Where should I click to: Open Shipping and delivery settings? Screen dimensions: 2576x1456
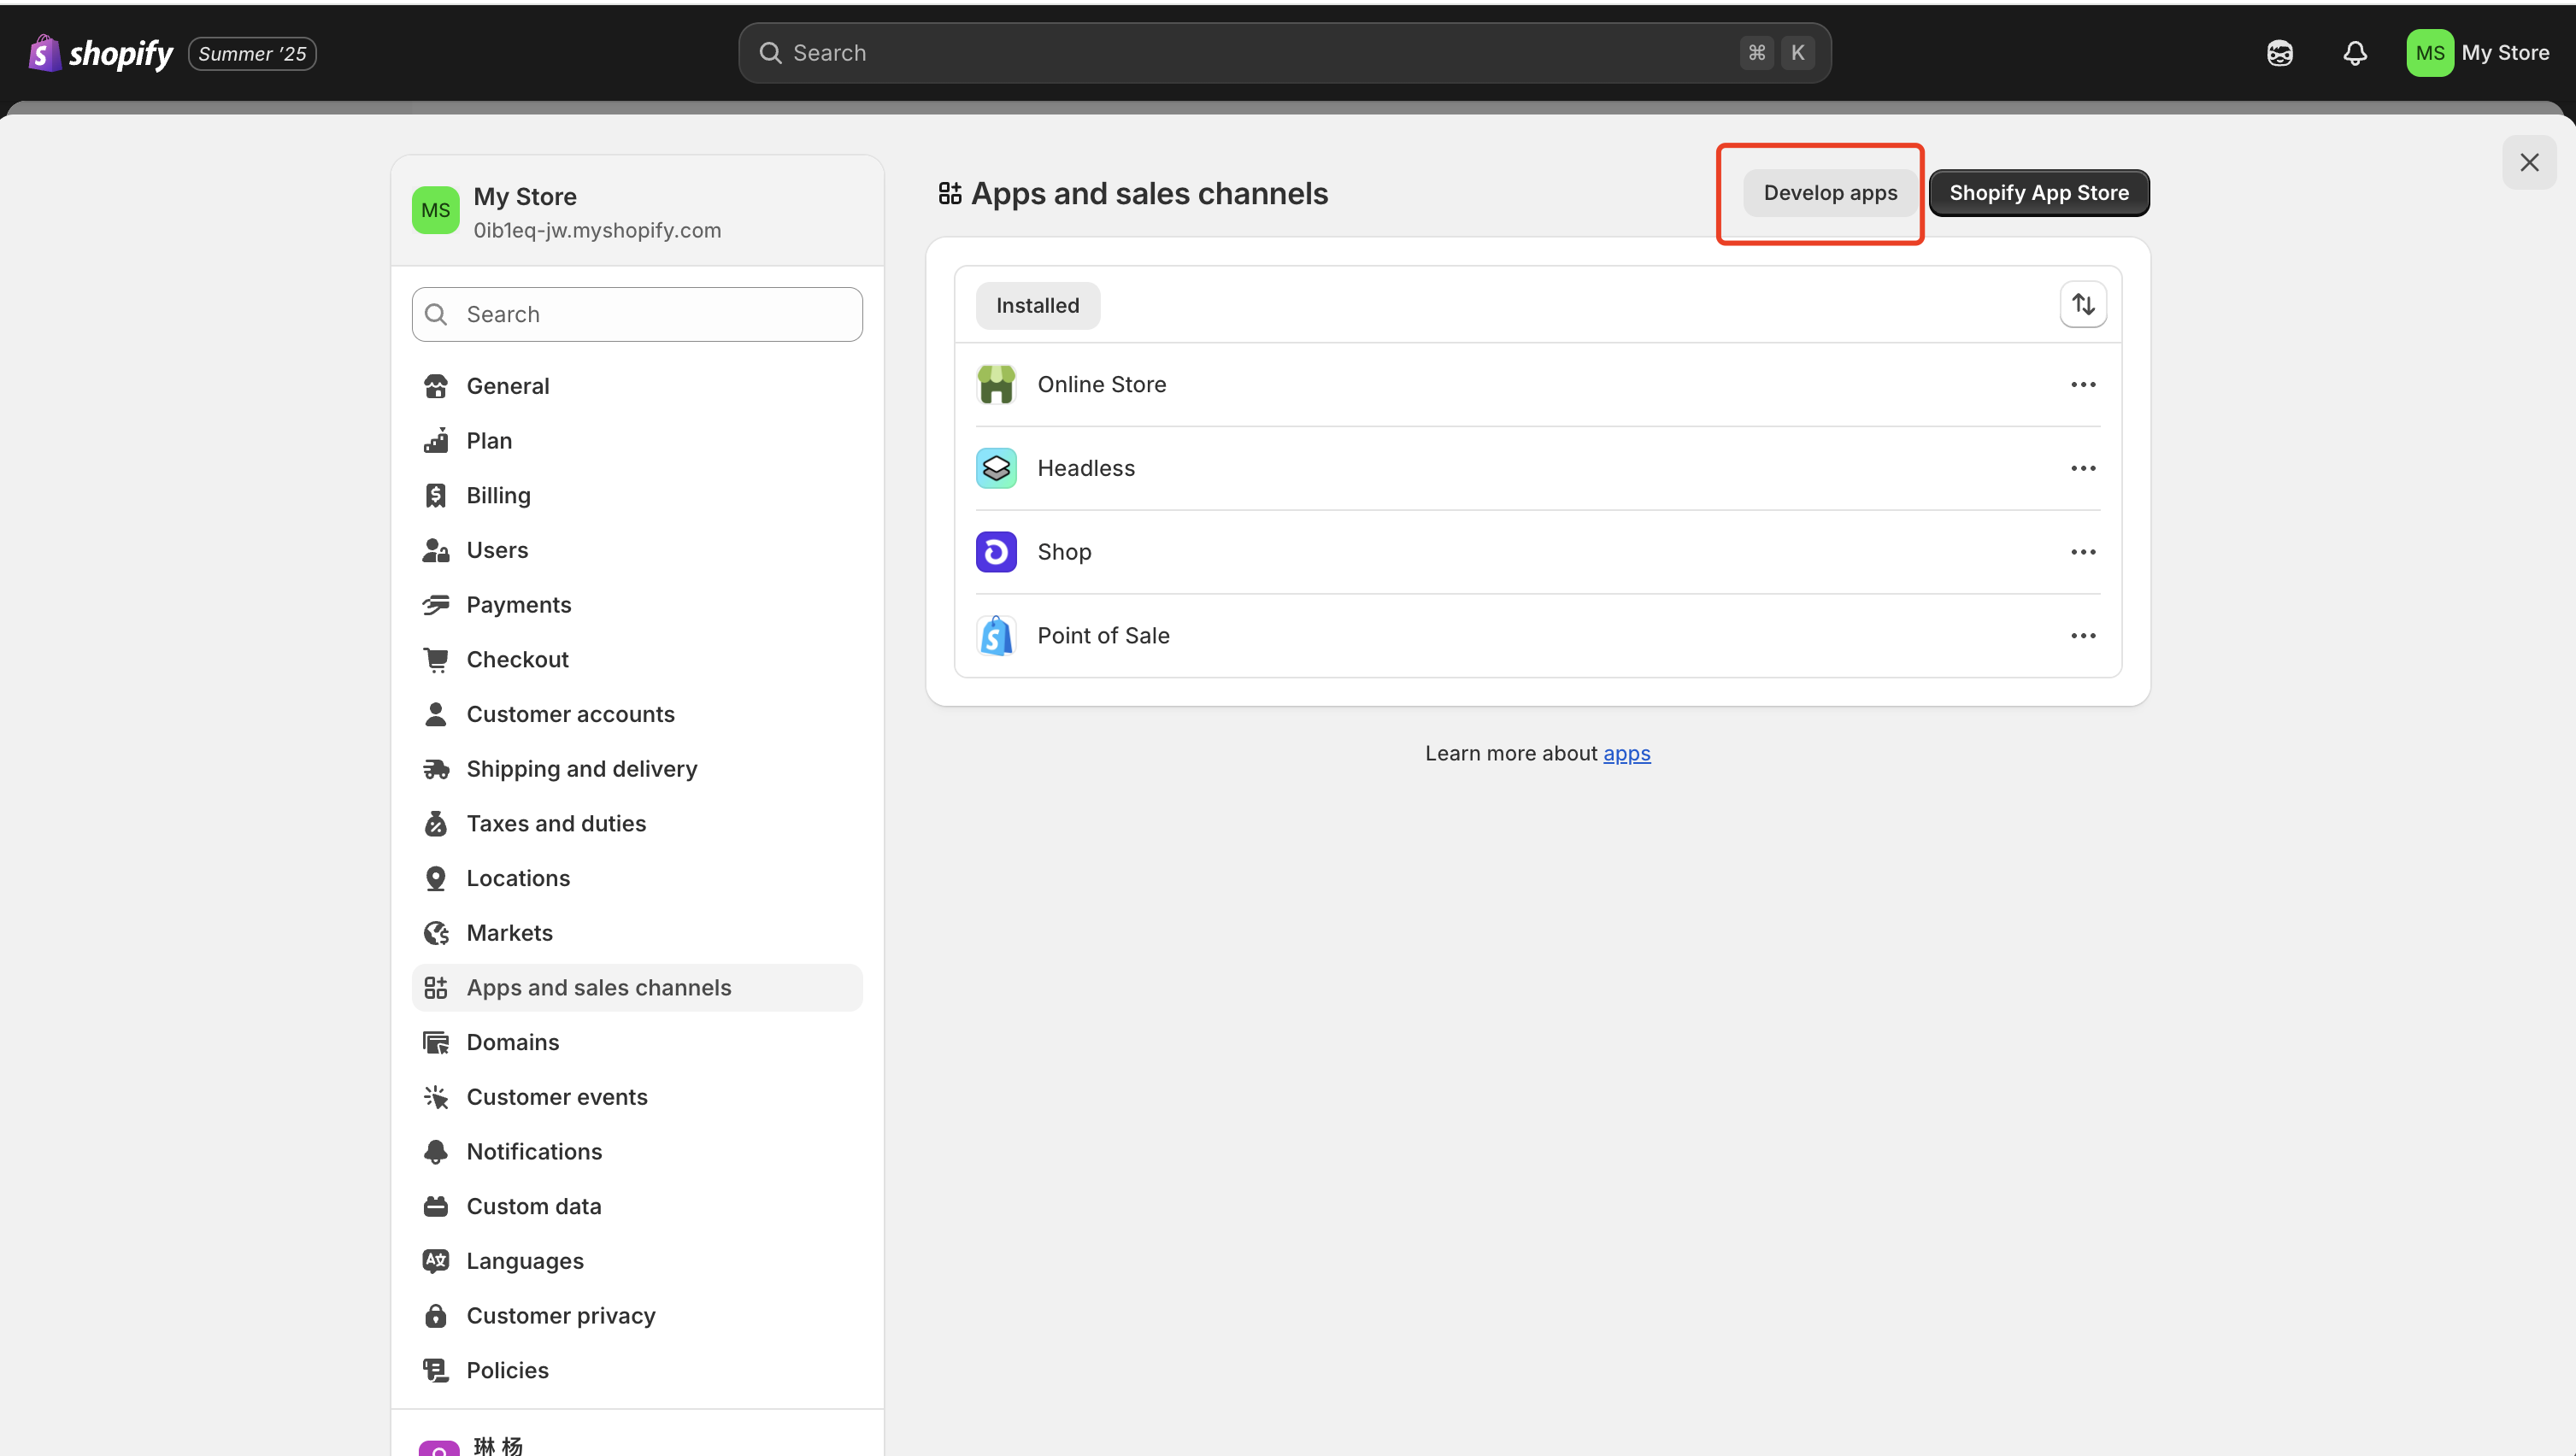(581, 769)
